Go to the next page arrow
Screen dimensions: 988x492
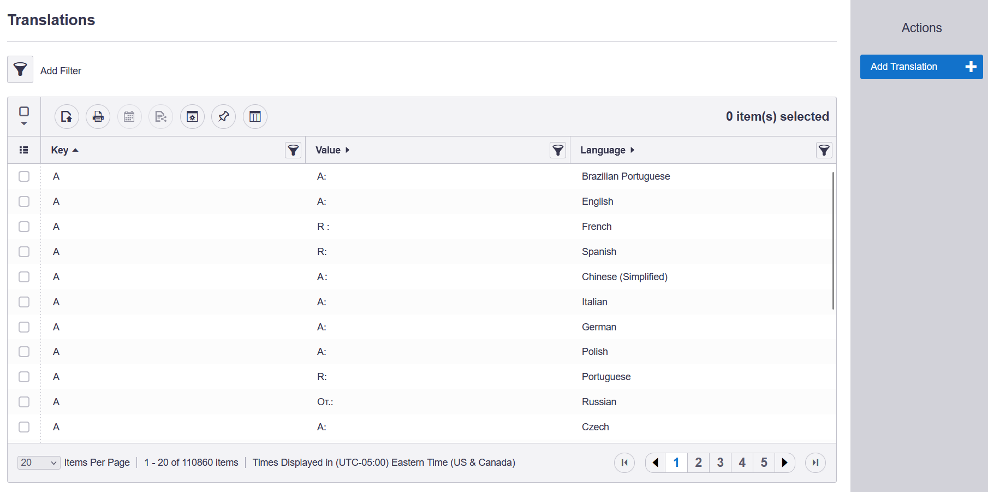click(x=785, y=463)
